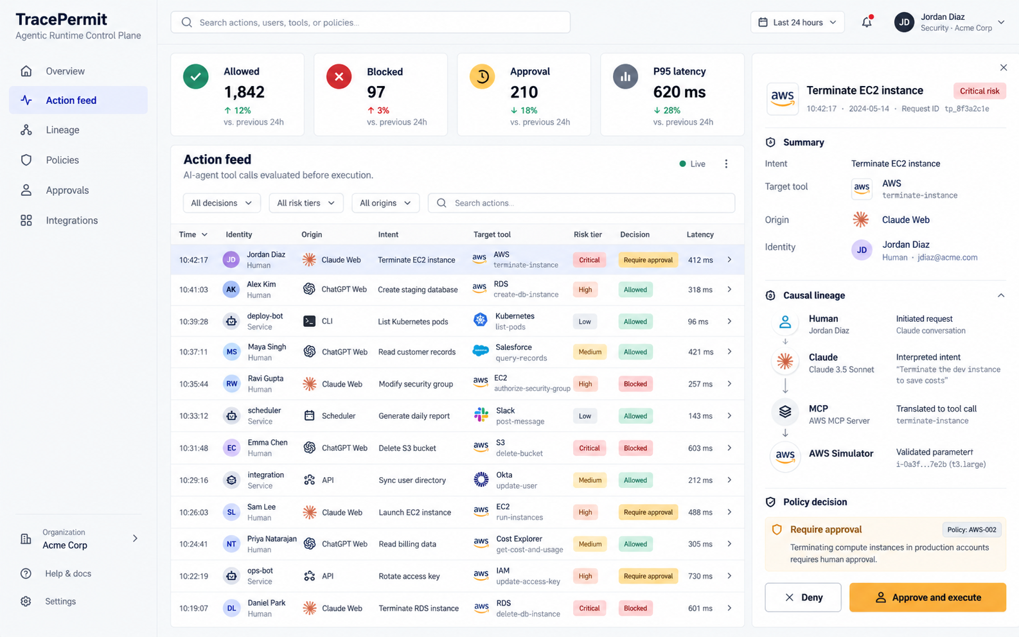Close the detail panel with X

(1004, 67)
